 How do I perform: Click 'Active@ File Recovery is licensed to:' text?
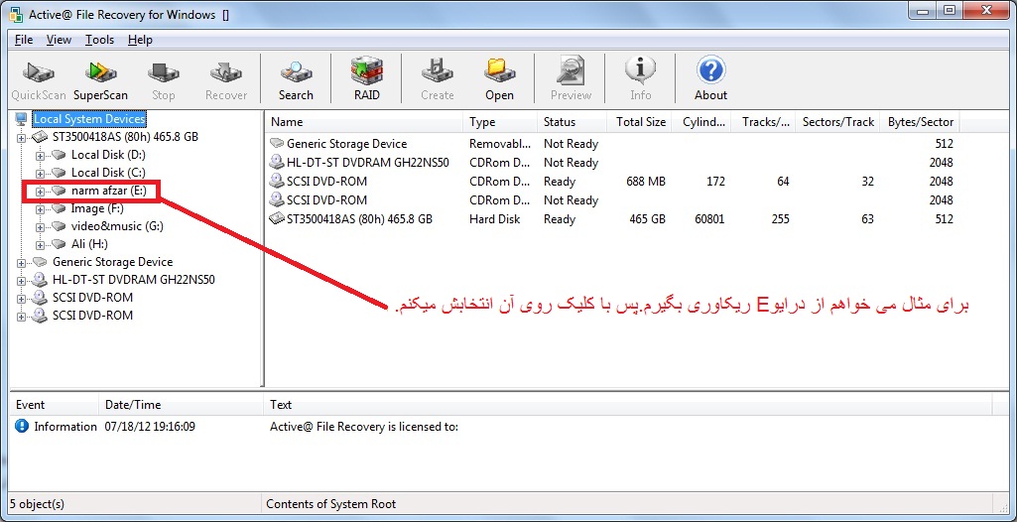point(364,426)
